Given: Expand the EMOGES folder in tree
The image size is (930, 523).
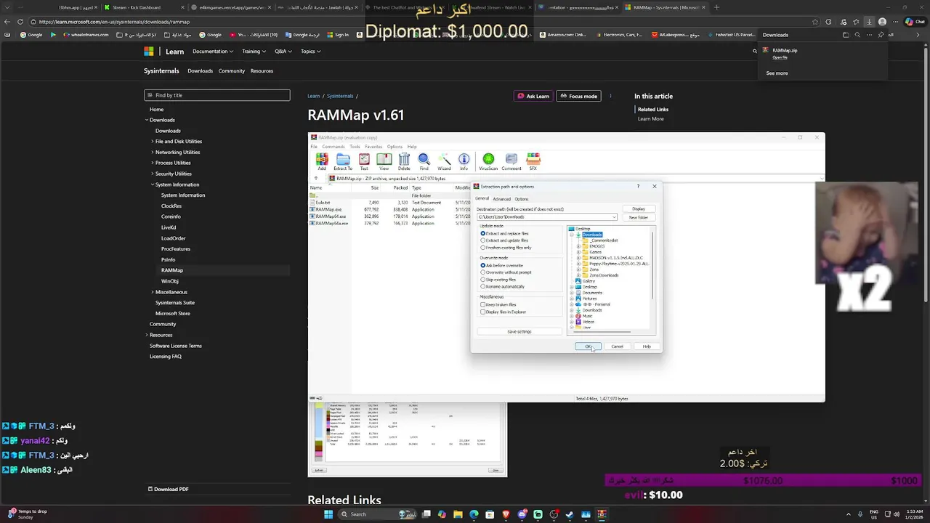Looking at the screenshot, I should [578, 246].
